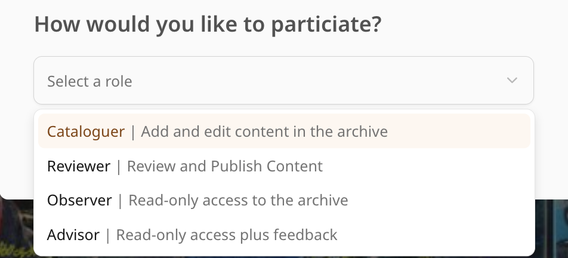
Task: Click the separator bar after Observer
Action: [121, 201]
